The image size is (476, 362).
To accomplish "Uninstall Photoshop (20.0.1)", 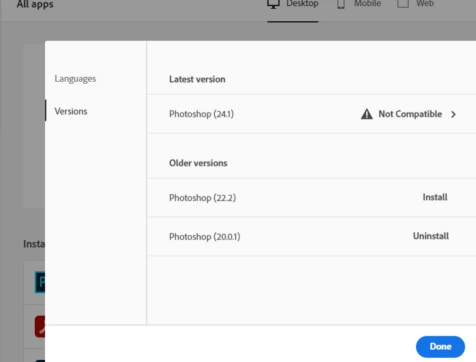I will 431,236.
